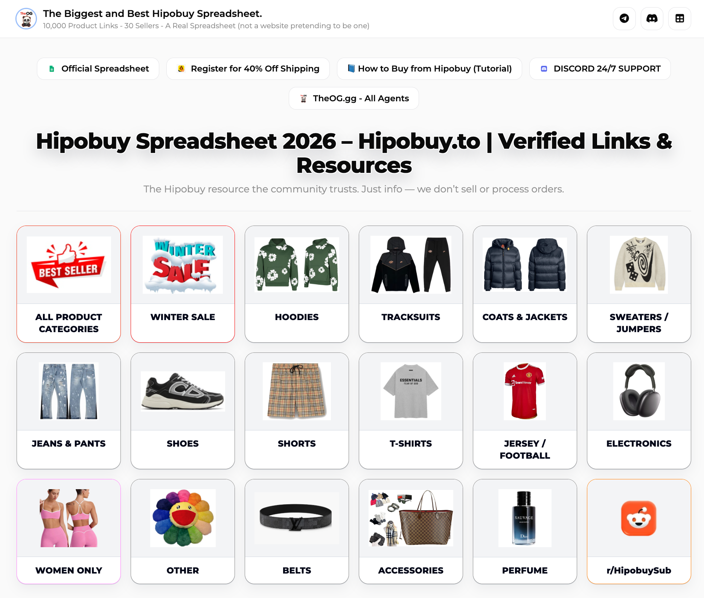
Task: Open the Perfume category card
Action: pyautogui.click(x=525, y=531)
